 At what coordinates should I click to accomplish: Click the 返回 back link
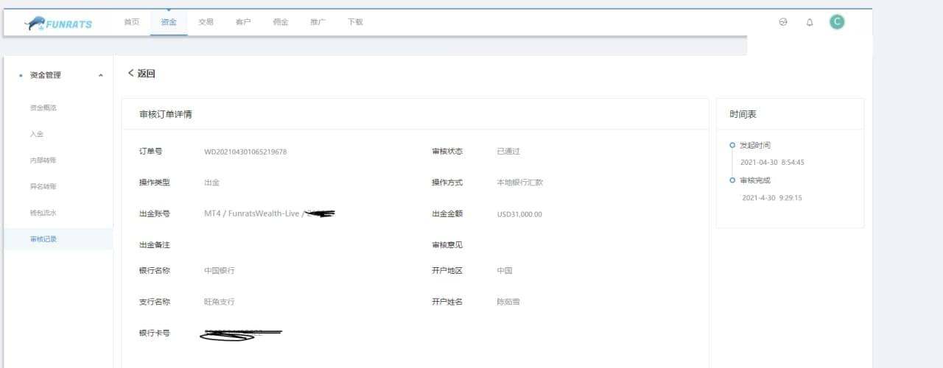(x=141, y=73)
